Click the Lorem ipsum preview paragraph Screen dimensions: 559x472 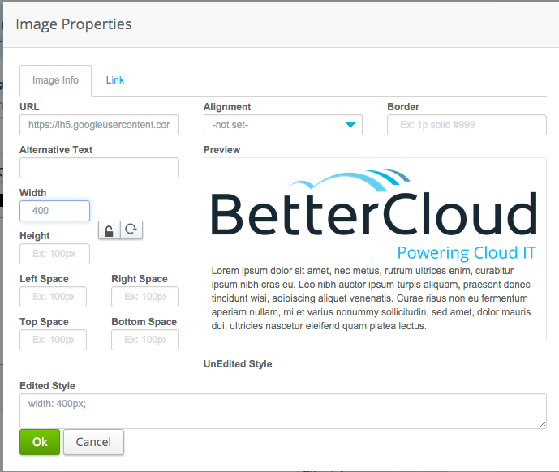(x=371, y=298)
